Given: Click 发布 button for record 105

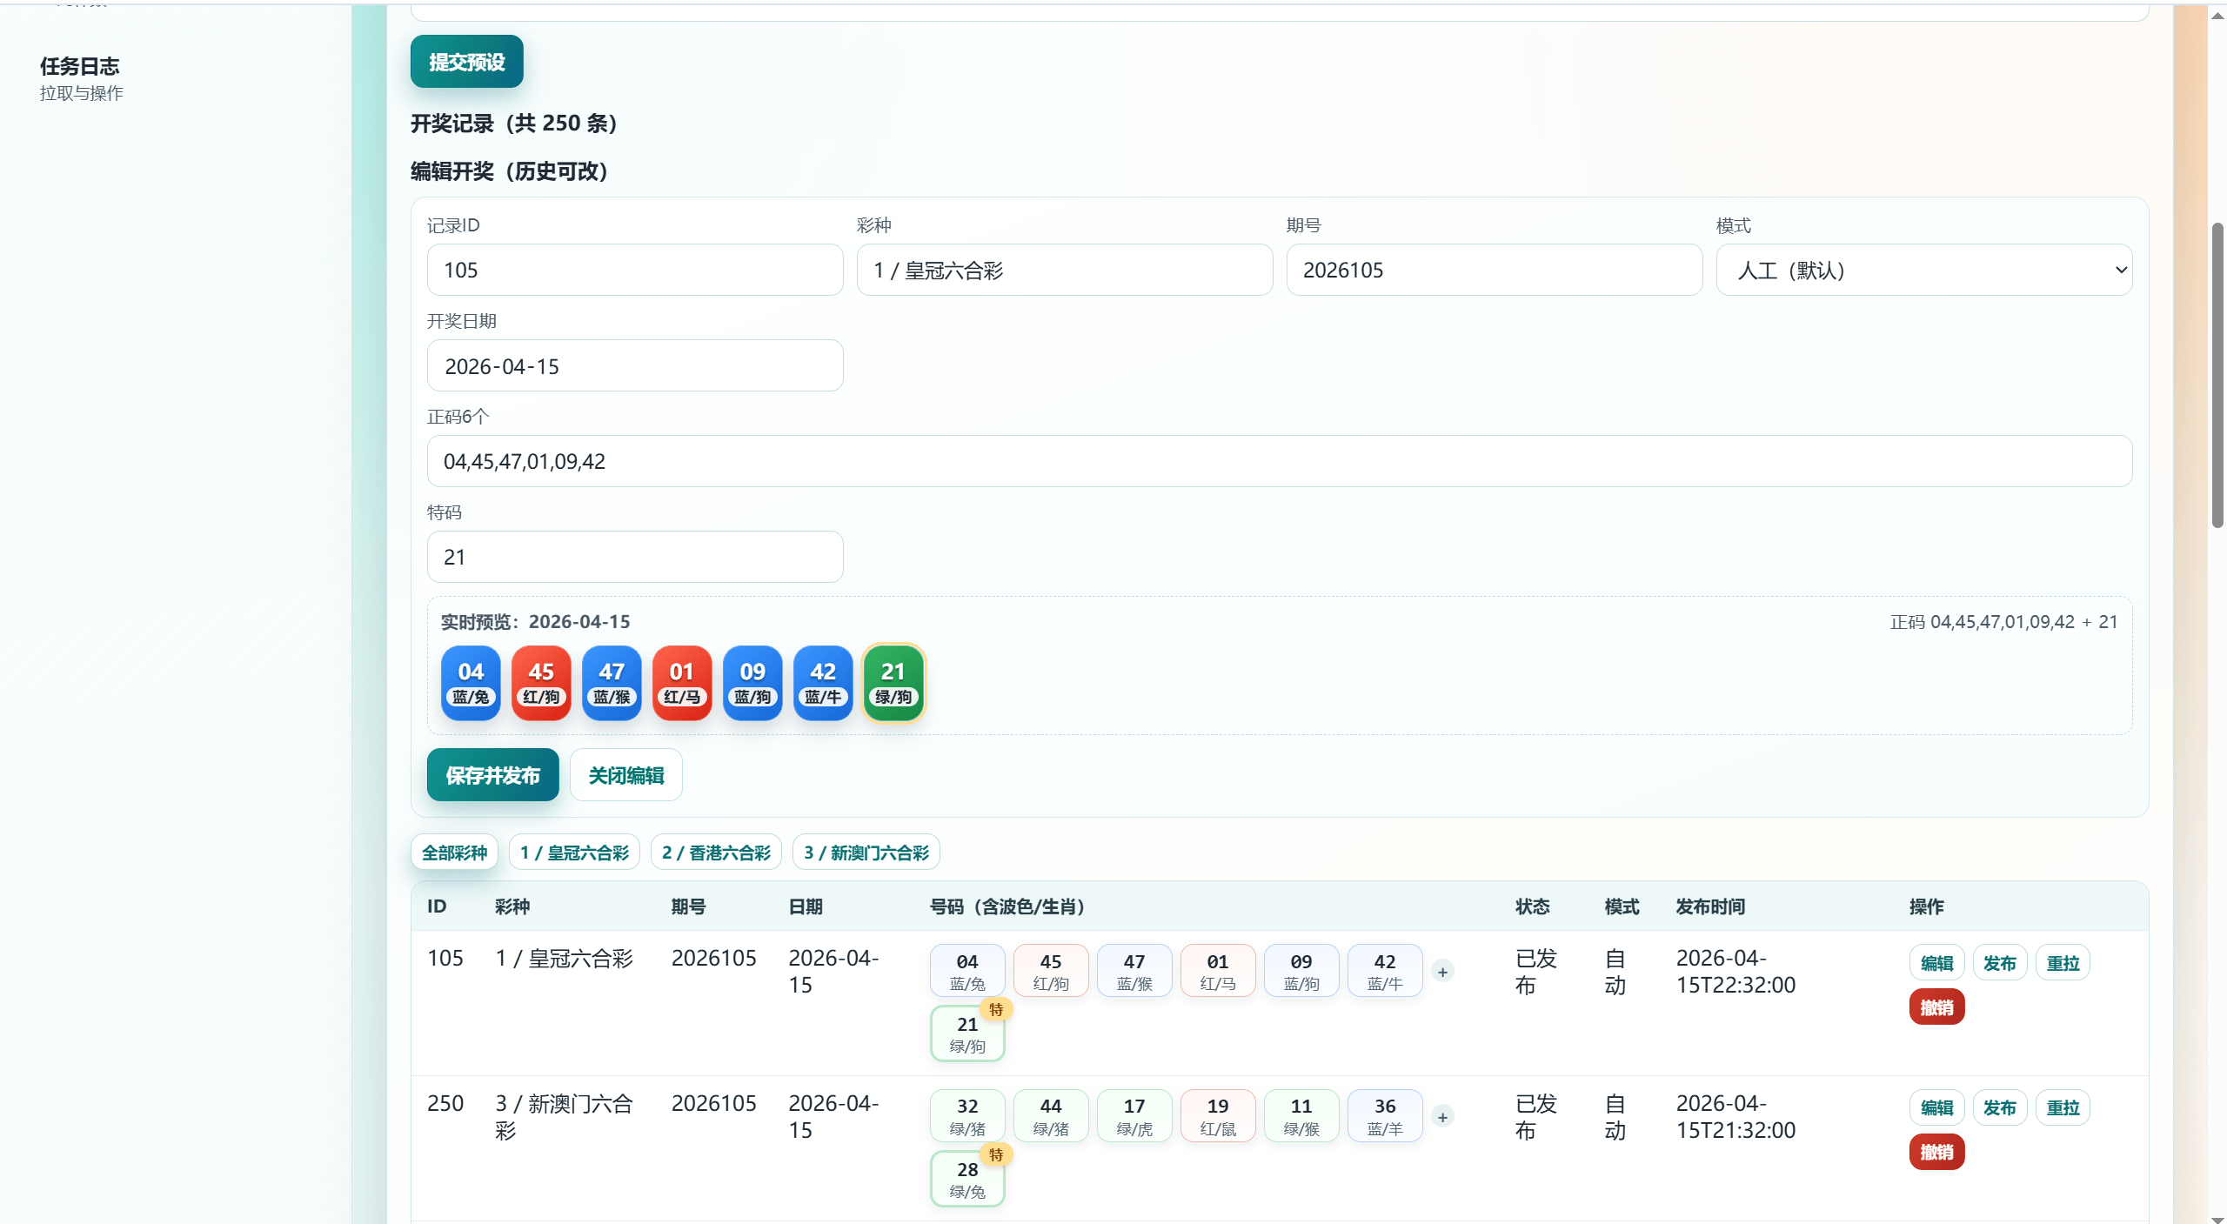Looking at the screenshot, I should click(x=2000, y=963).
